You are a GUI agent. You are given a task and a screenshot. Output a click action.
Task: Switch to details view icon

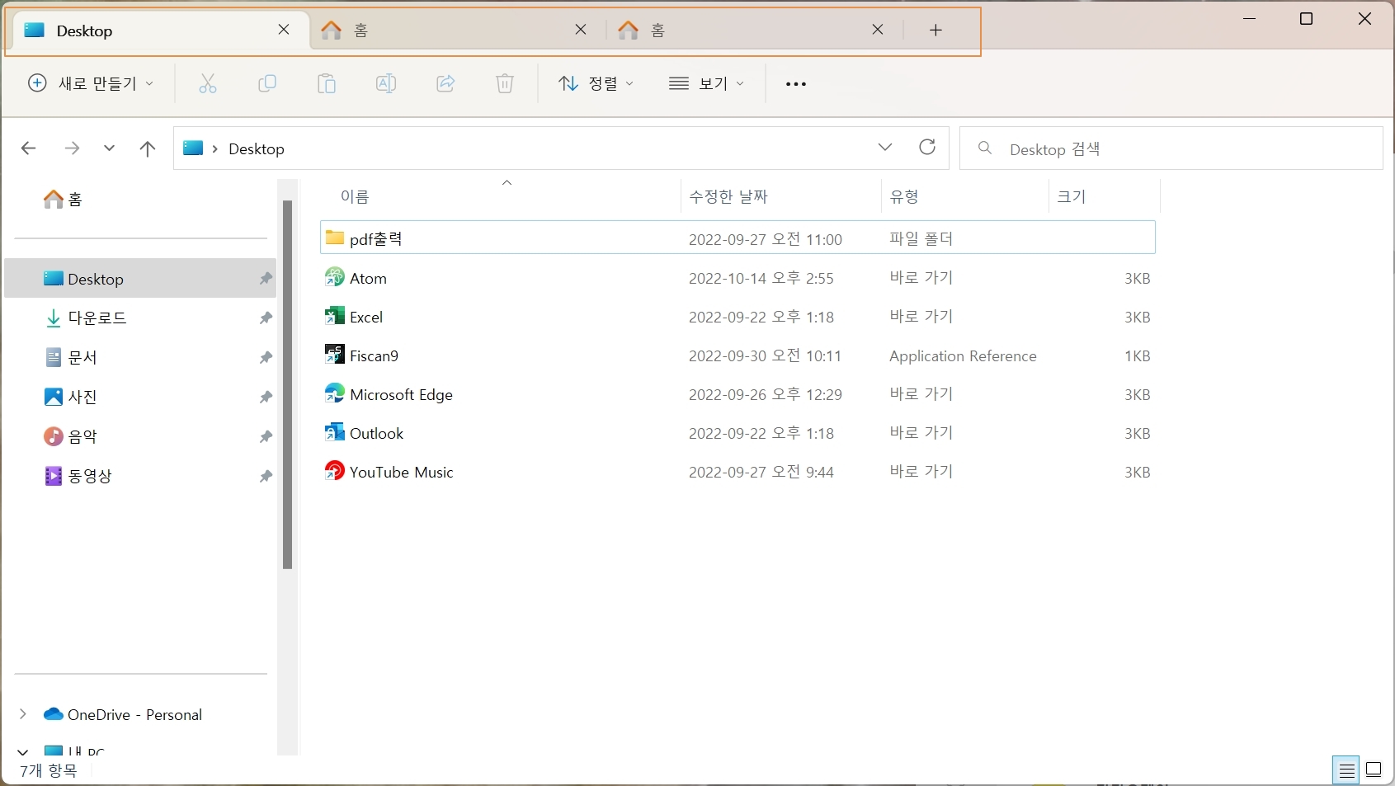[1346, 771]
